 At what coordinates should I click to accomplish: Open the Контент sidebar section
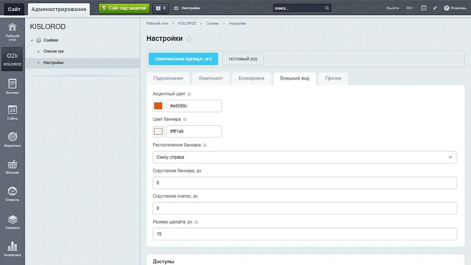pos(12,86)
